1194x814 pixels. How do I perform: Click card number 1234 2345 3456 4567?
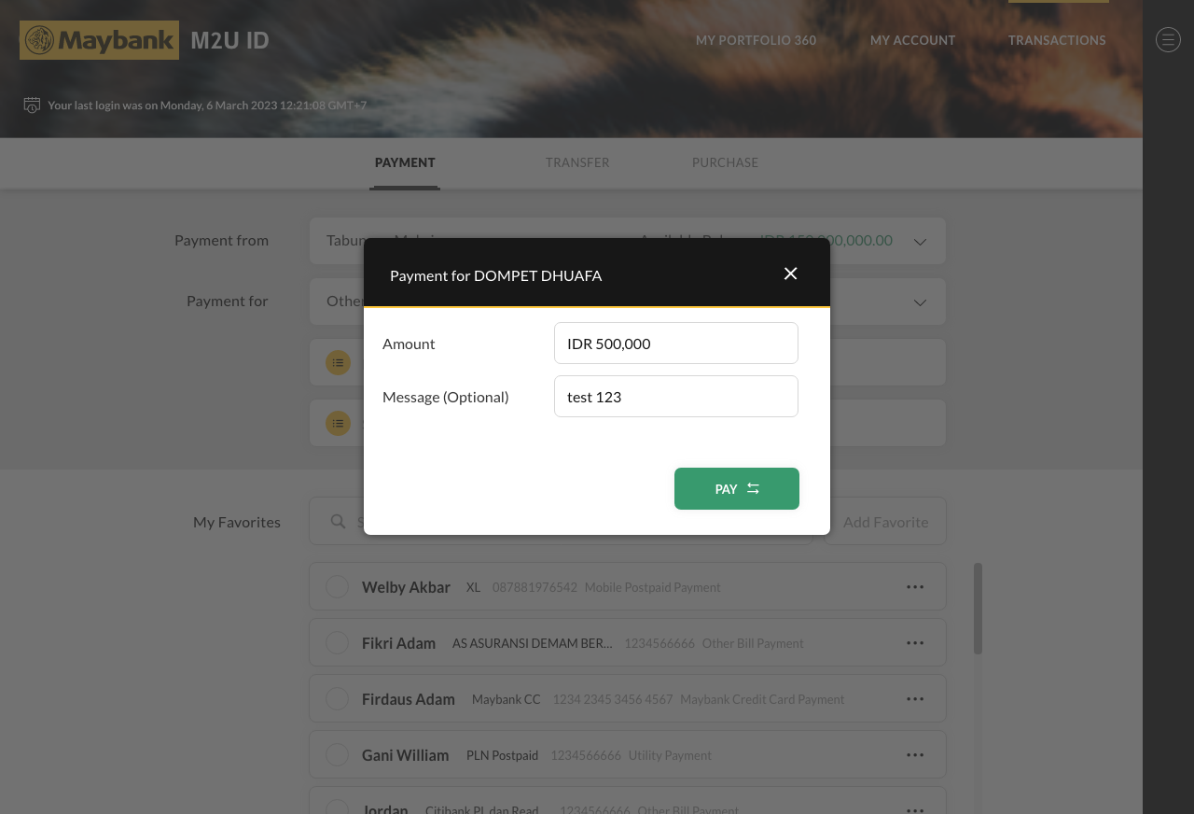click(x=613, y=699)
